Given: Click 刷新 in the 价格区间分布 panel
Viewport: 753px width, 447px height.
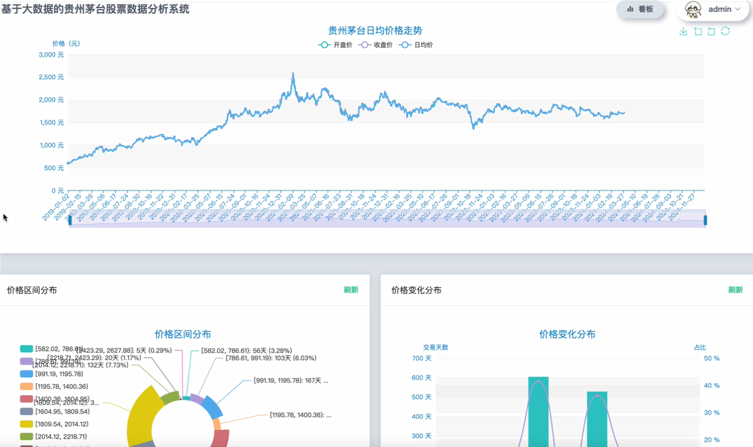Looking at the screenshot, I should [x=351, y=290].
